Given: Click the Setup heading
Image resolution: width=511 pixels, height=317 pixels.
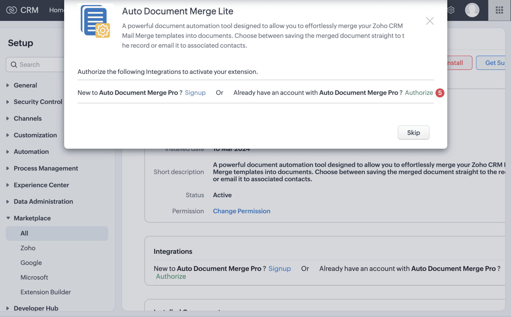Looking at the screenshot, I should coord(20,43).
